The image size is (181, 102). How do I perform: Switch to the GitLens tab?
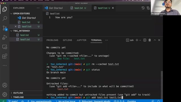click(67, 40)
